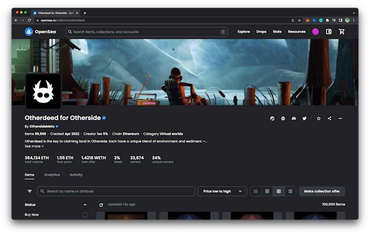The width and height of the screenshot is (370, 235).
Task: Click the 3% listed stat
Action: pos(118,159)
